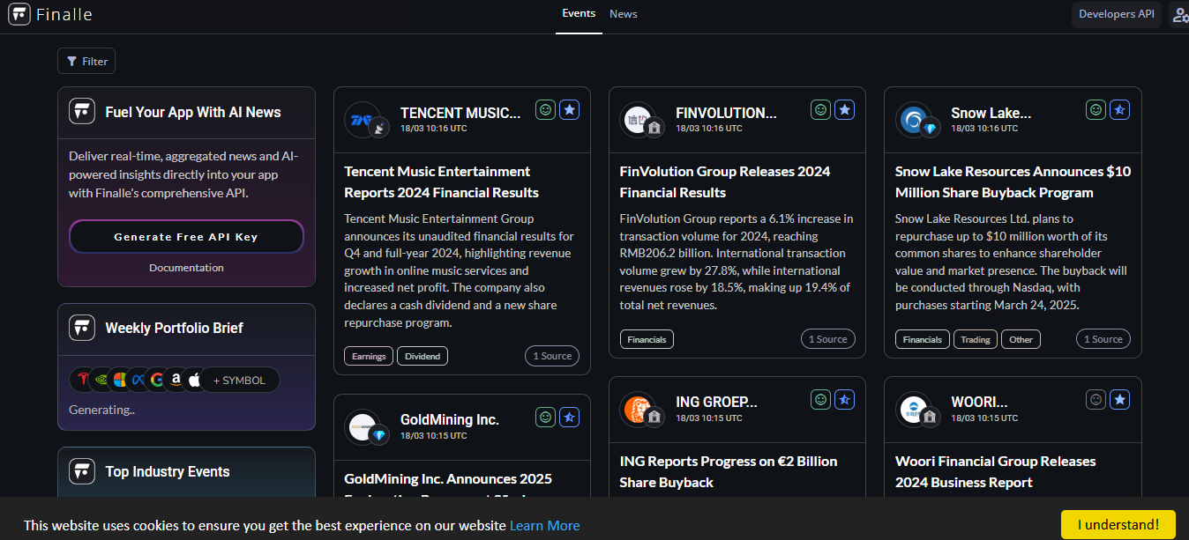Click the Top Industry Events heading

point(168,472)
